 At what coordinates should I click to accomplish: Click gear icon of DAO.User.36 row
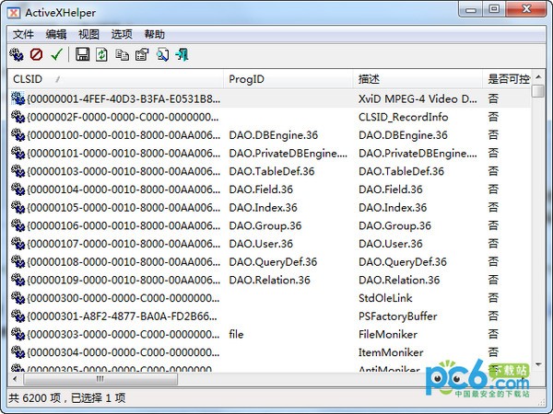click(x=18, y=244)
